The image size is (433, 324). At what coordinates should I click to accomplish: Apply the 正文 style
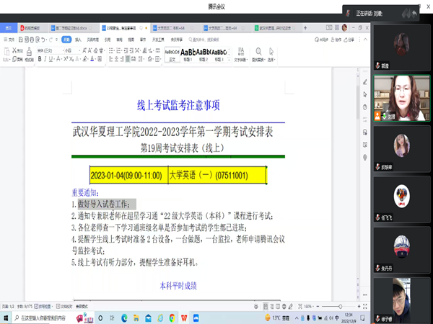coord(172,55)
